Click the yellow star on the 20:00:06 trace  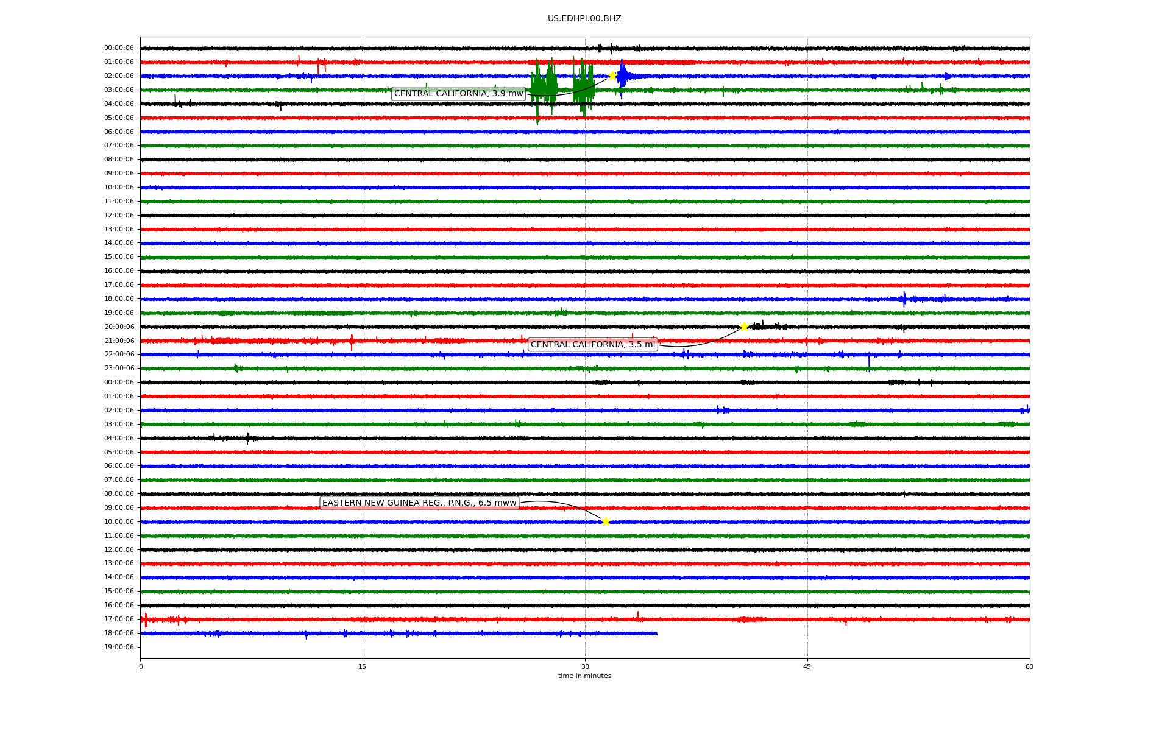pos(744,327)
